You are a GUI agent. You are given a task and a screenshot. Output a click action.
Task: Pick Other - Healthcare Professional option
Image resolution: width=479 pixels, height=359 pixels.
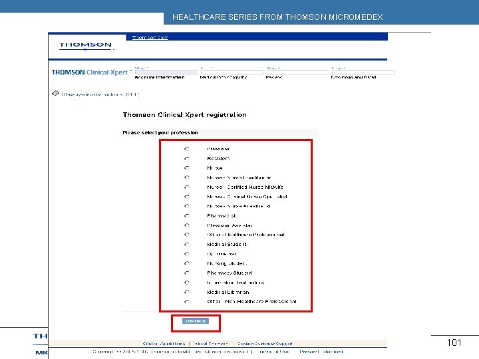pos(187,235)
